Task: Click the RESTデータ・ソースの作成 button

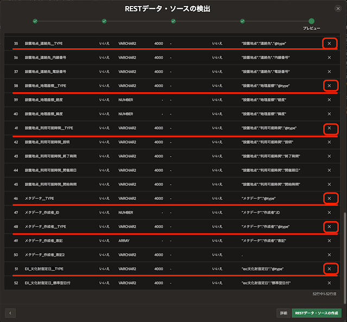Action: coord(317,313)
